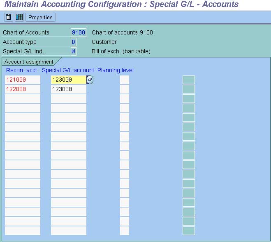Select the Recon. acct 122000 cell
271x242 pixels.
(x=23, y=89)
